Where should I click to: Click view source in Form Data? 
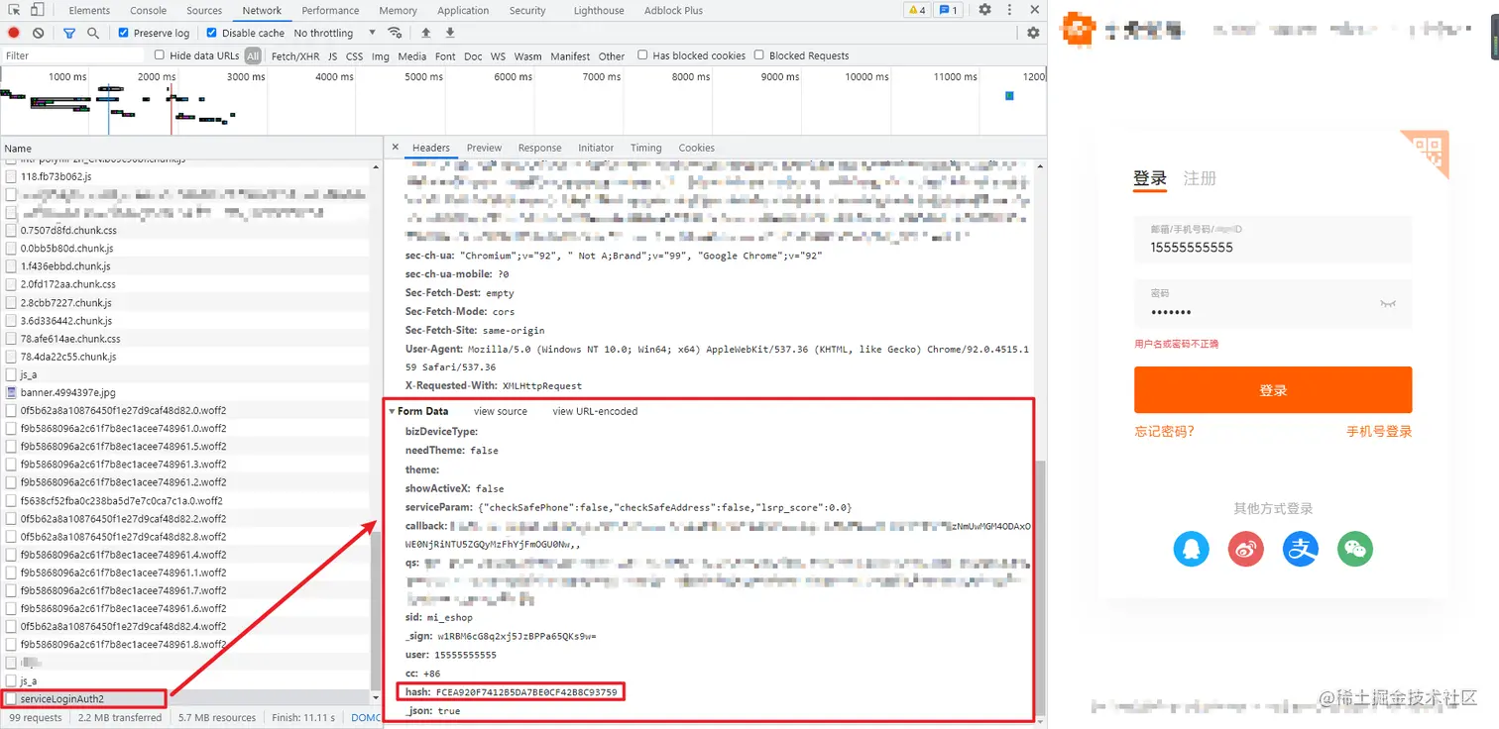click(x=501, y=411)
